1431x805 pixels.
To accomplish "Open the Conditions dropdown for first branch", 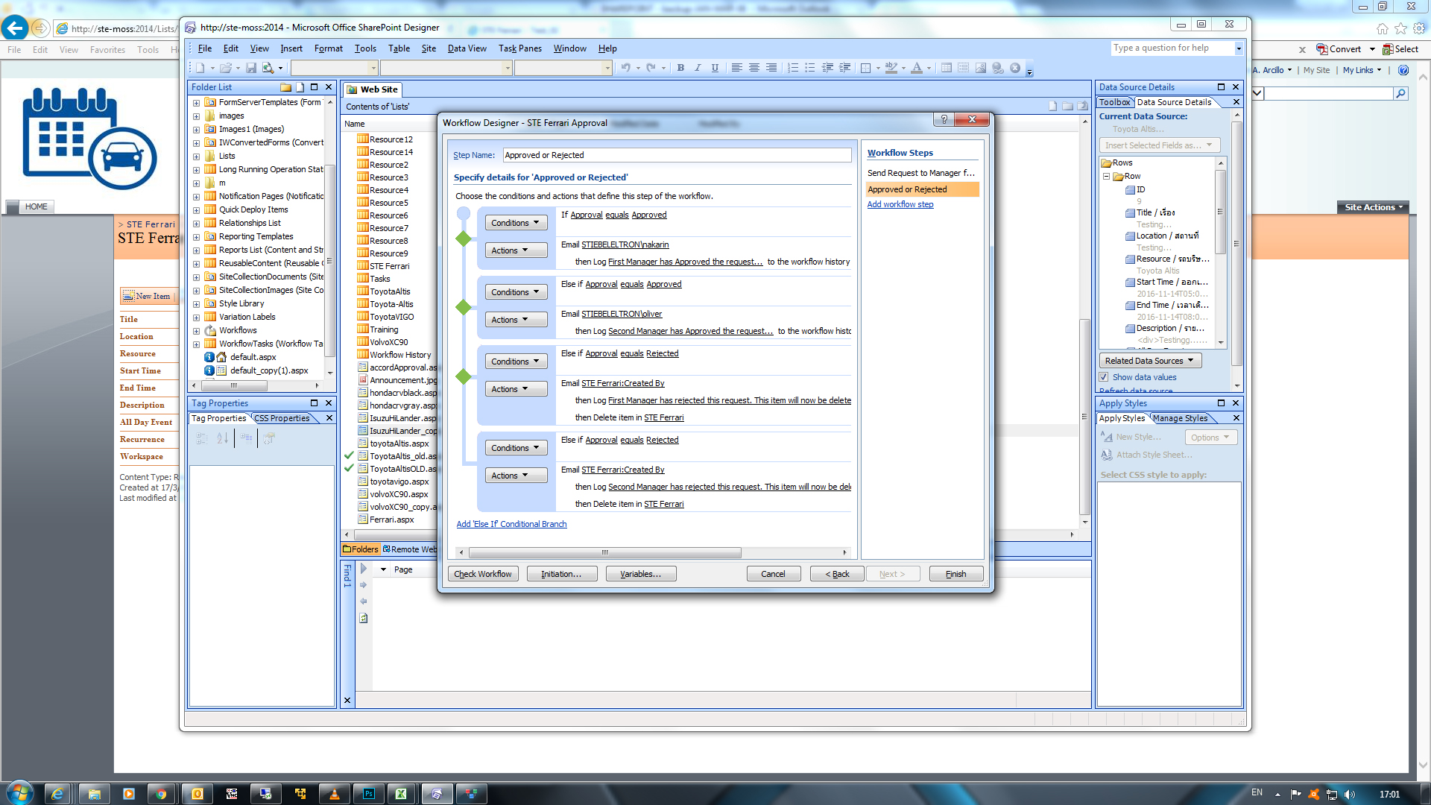I will (516, 222).
